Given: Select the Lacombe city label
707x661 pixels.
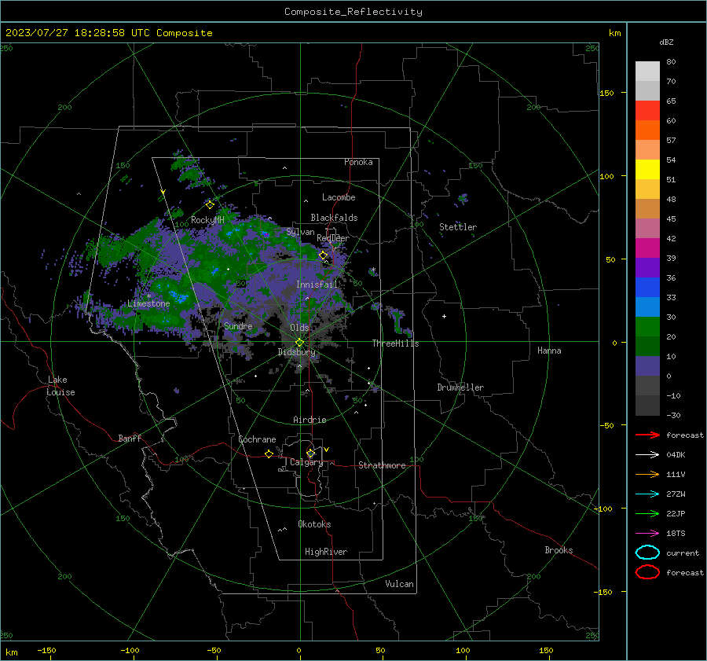Looking at the screenshot, I should [x=339, y=197].
